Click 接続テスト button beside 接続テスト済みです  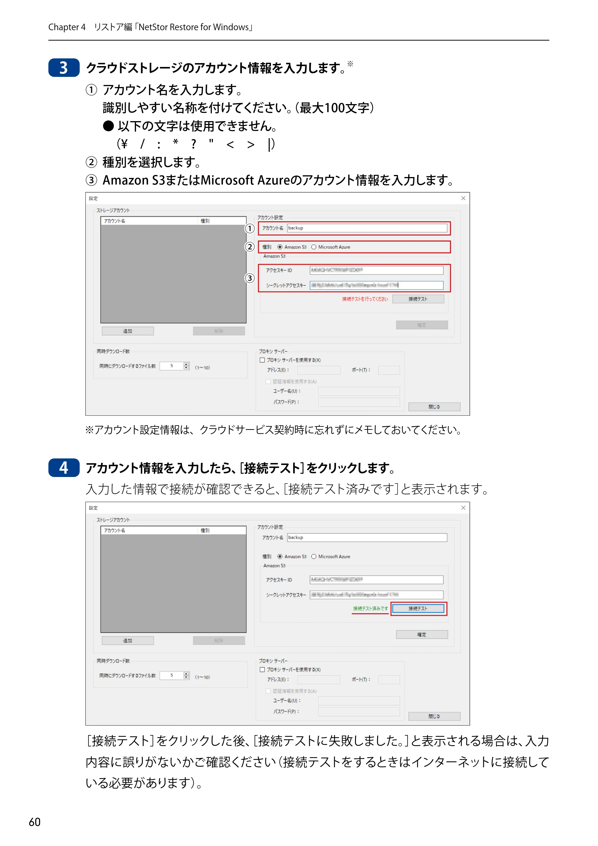(x=418, y=608)
